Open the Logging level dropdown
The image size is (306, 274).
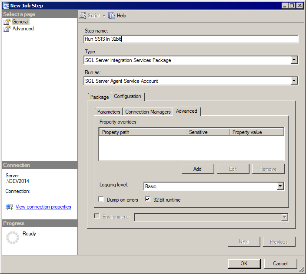[x=280, y=186]
